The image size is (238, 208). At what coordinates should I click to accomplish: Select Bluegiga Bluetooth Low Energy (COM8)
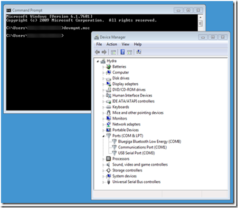(150, 141)
